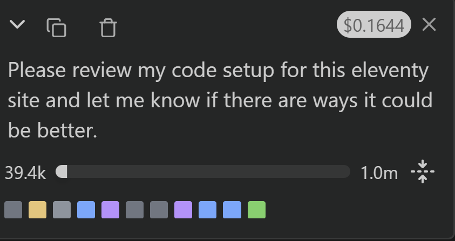Select the second blue timeline square
Image resolution: width=455 pixels, height=241 pixels.
click(208, 210)
